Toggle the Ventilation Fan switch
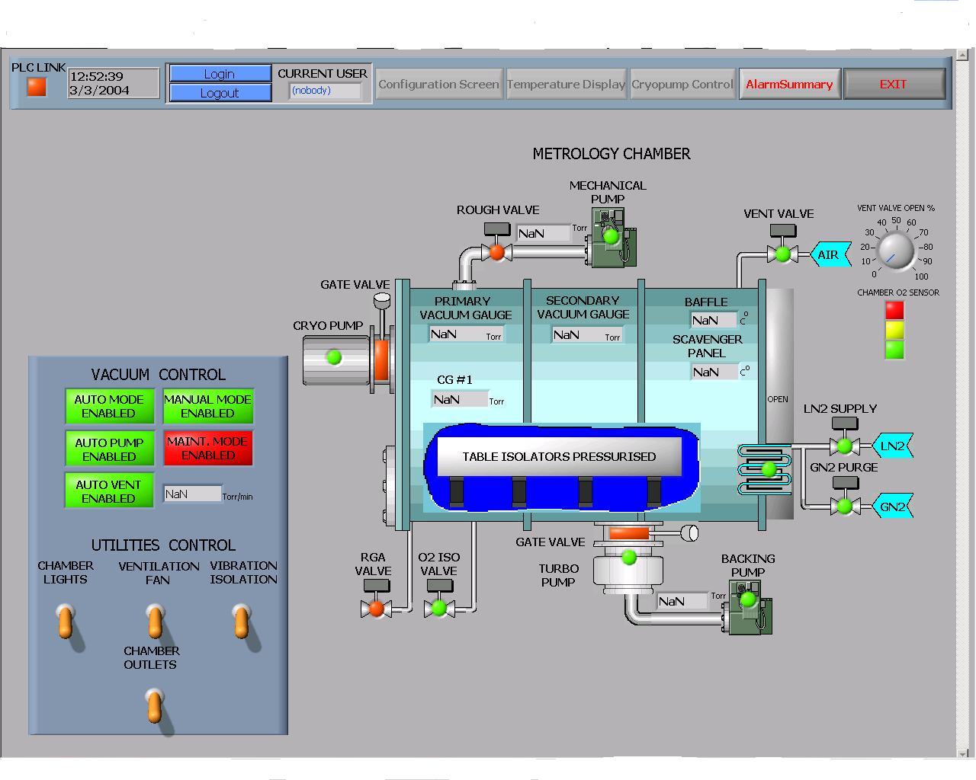The image size is (976, 780). pos(155,620)
